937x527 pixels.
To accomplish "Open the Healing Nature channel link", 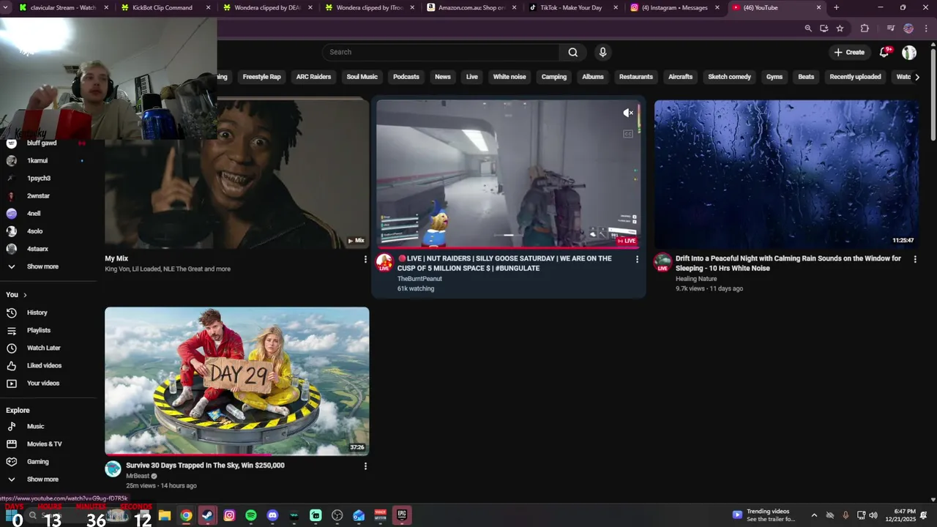I will pos(696,279).
